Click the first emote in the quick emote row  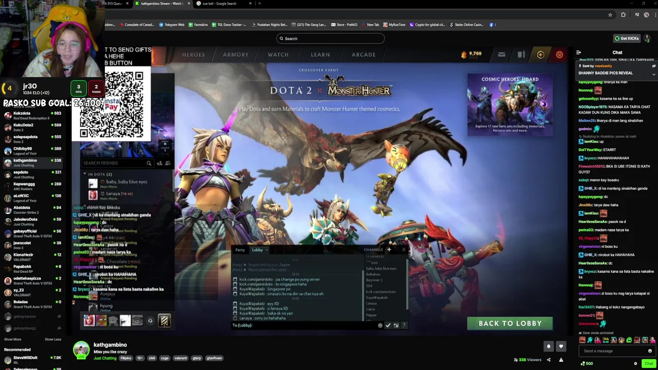582,340
